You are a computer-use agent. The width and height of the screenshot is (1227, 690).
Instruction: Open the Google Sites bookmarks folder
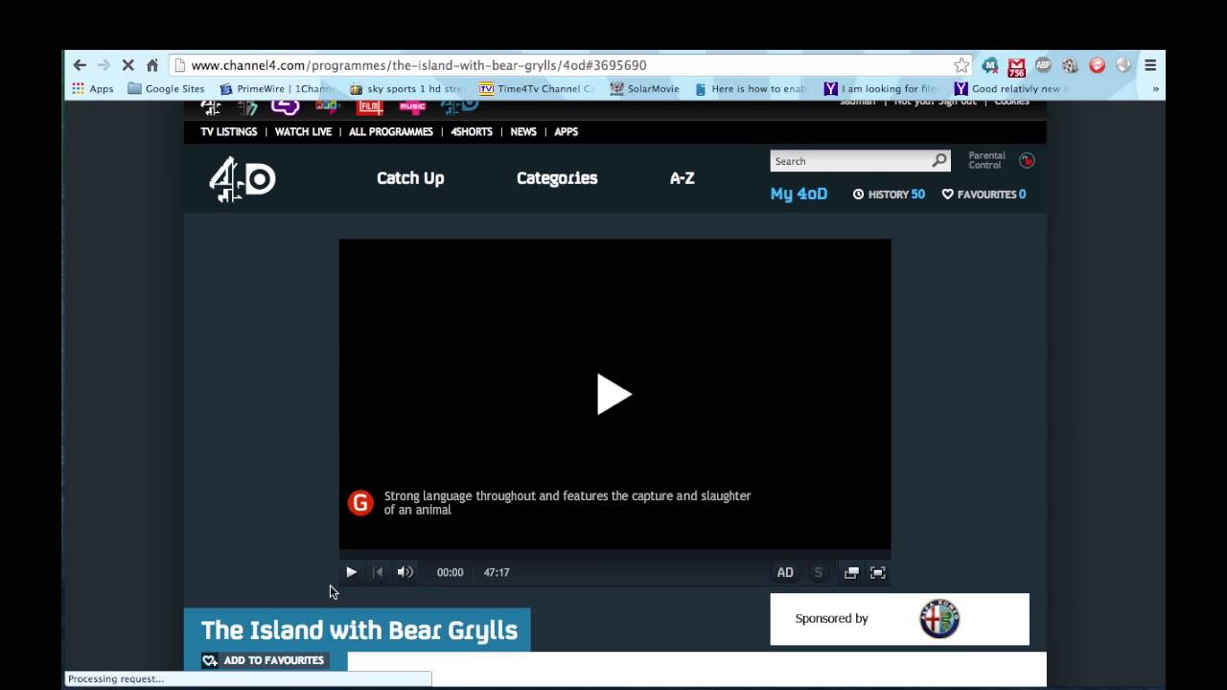[x=166, y=88]
